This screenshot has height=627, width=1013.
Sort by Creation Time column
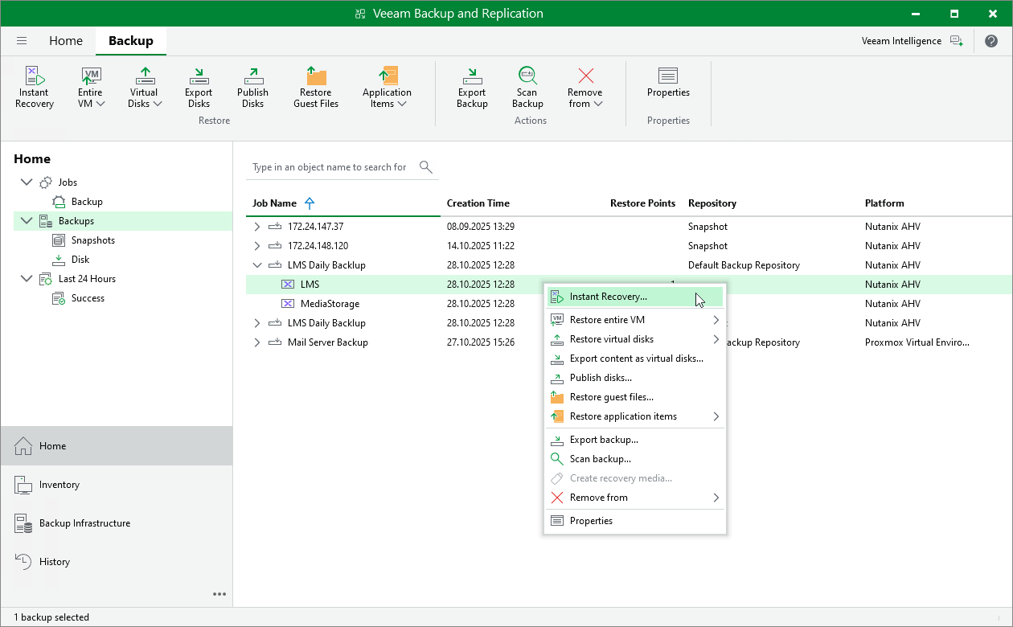pyautogui.click(x=478, y=203)
